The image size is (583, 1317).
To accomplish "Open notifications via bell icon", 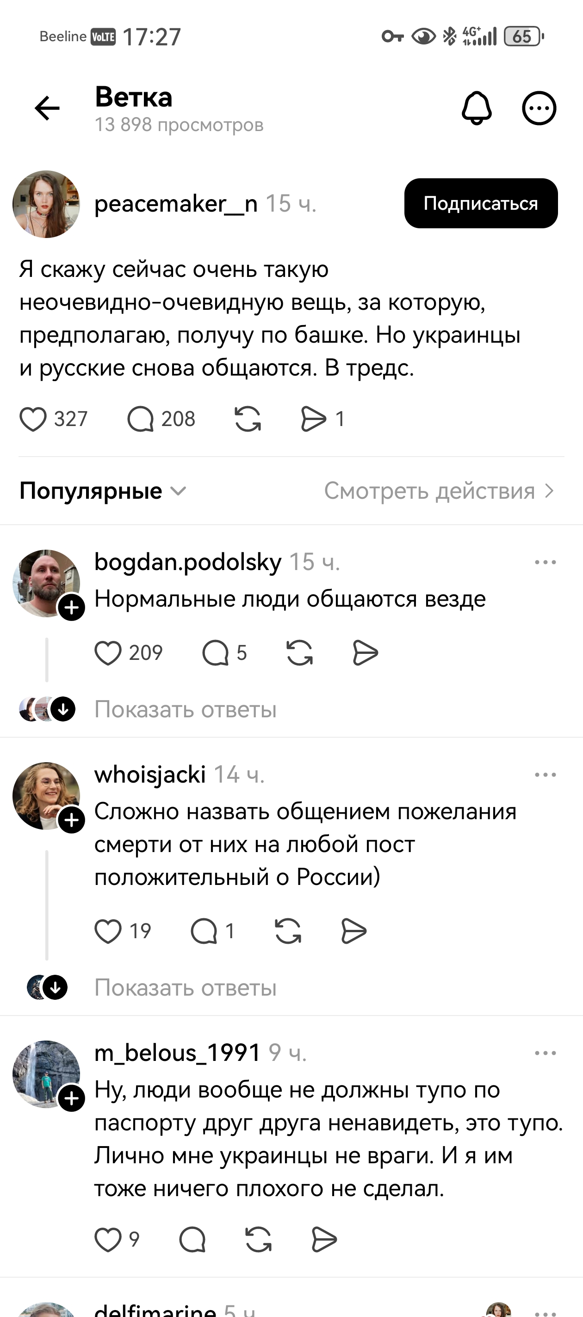I will pos(476,108).
